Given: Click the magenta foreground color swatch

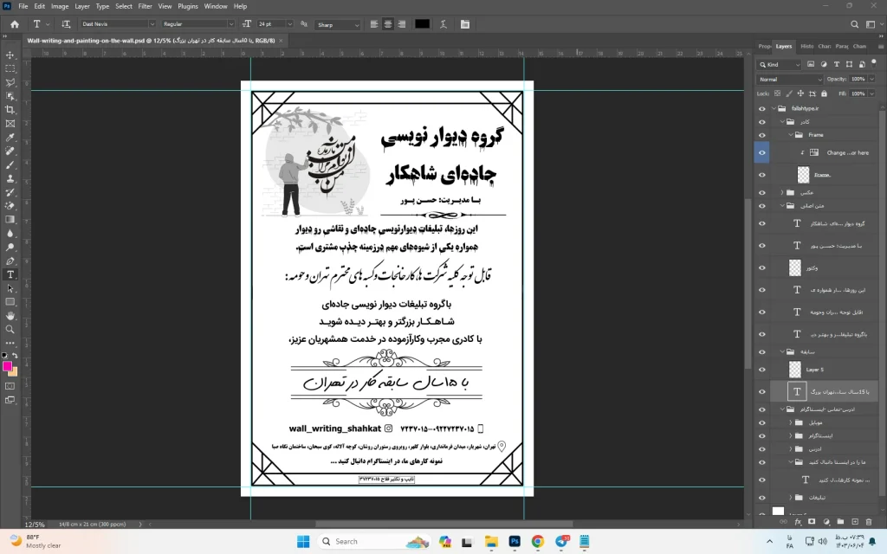Looking at the screenshot, I should coord(7,366).
